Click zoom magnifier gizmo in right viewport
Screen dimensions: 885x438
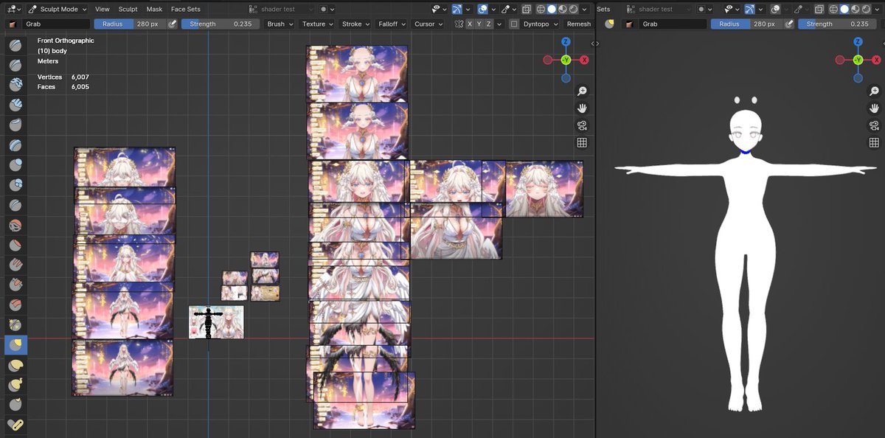[x=874, y=91]
